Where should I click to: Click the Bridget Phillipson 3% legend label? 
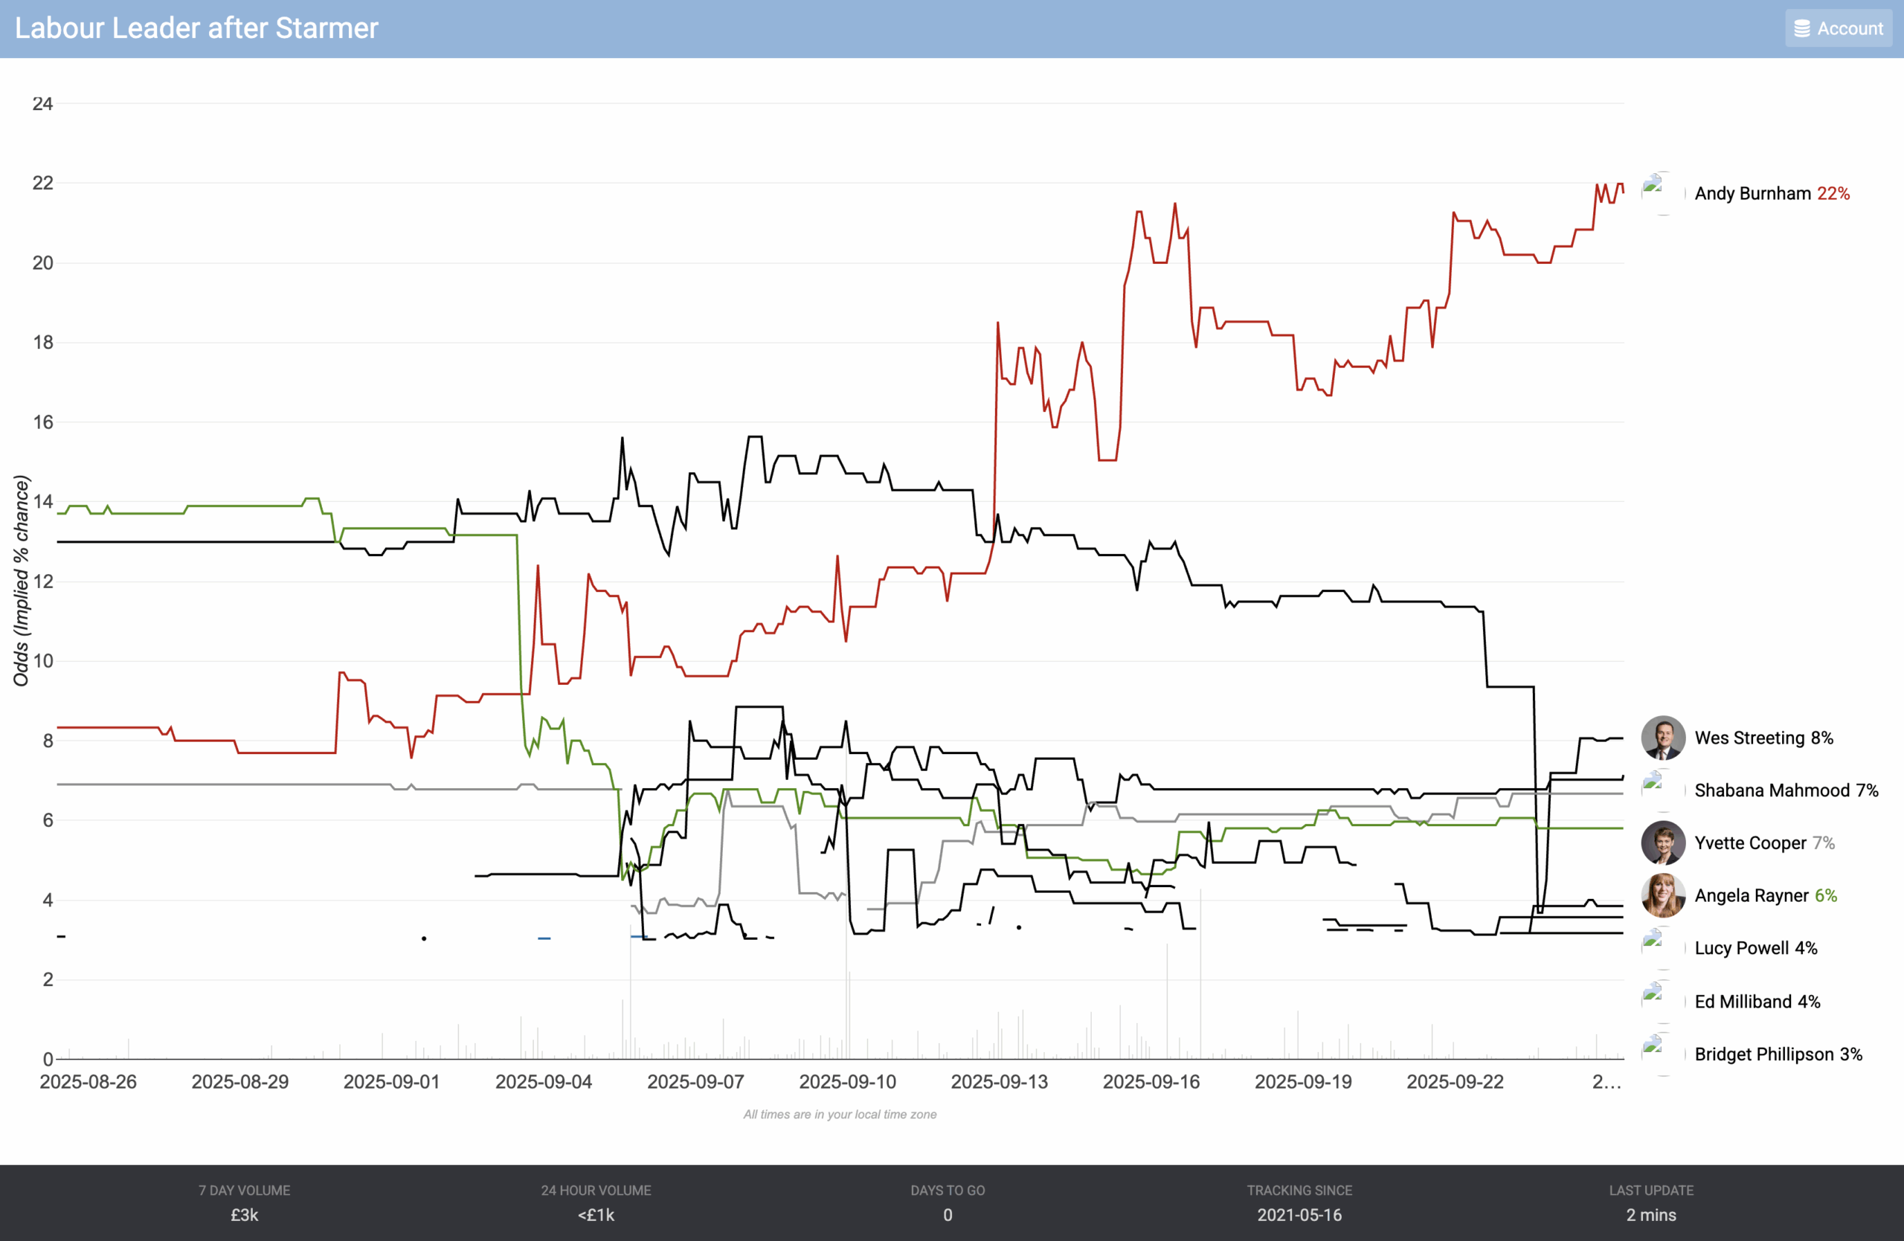[1778, 1054]
